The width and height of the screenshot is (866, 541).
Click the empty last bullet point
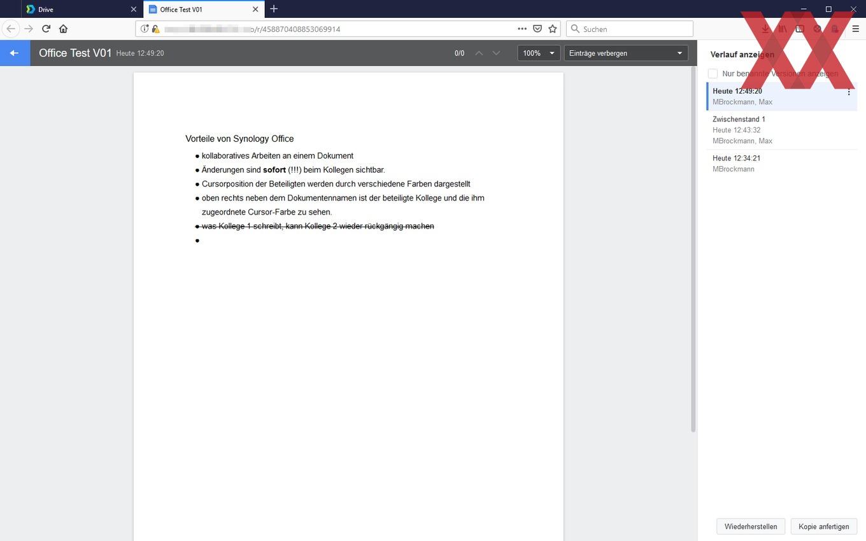click(197, 241)
